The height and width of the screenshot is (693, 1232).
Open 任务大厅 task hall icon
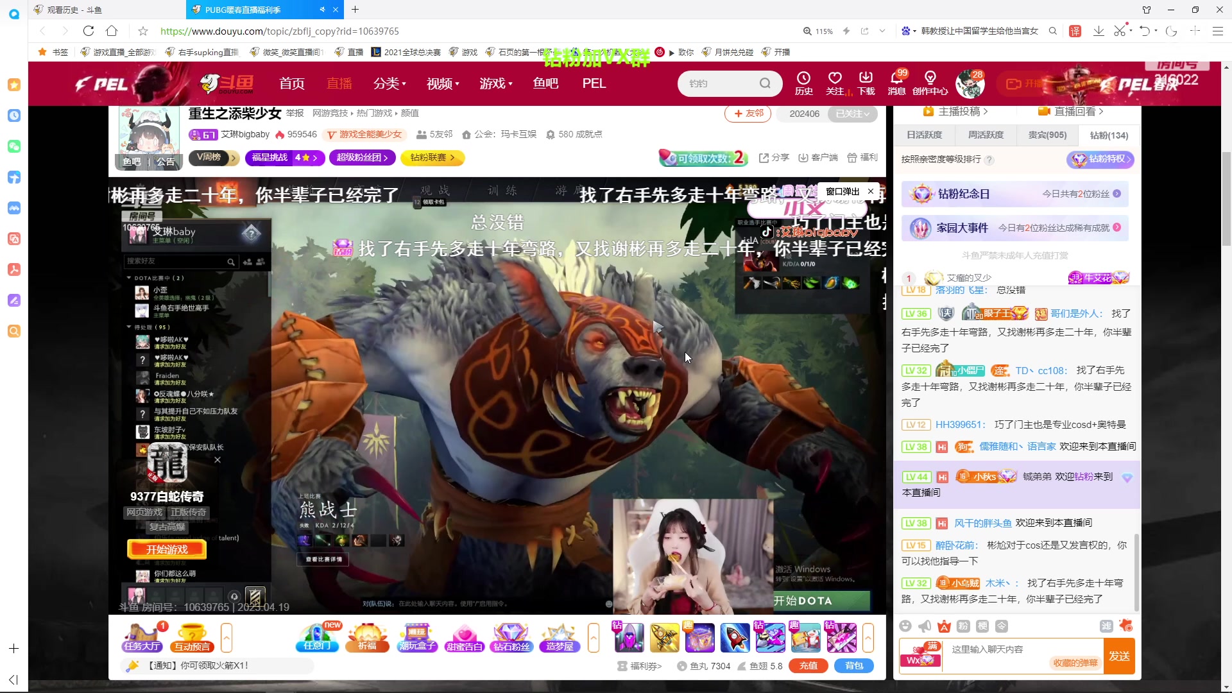142,637
